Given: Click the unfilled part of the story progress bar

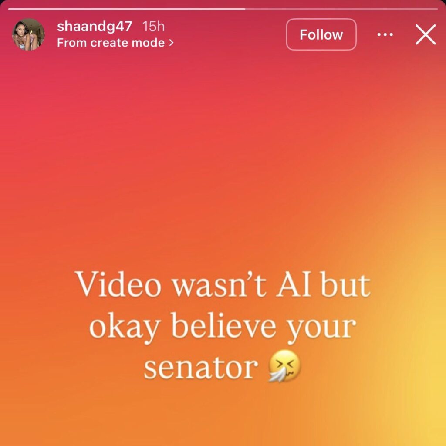Looking at the screenshot, I should pos(341,9).
